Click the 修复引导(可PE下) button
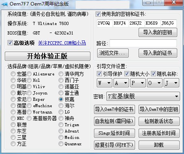The width and height of the screenshot is (184, 154). coord(114,145)
